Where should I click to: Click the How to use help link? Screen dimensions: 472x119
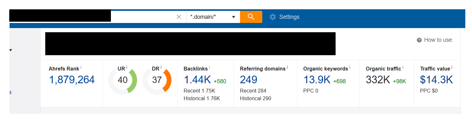click(434, 40)
